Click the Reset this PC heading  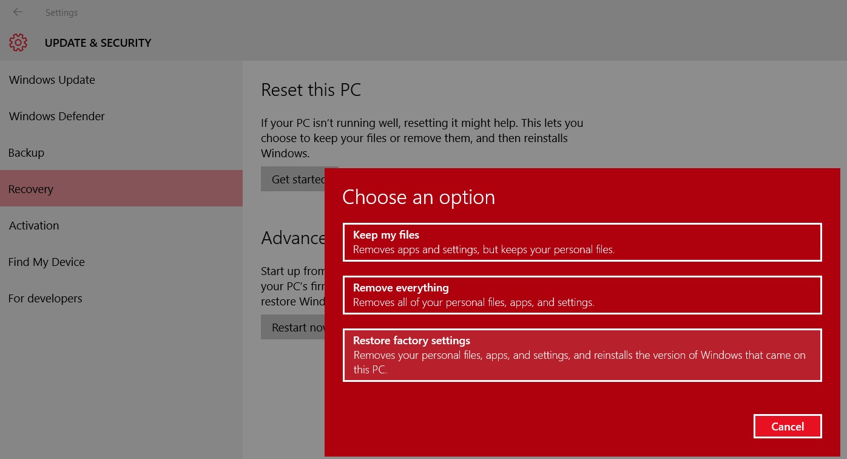[311, 90]
